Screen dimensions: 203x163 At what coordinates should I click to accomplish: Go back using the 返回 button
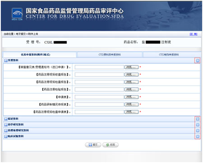click(x=111, y=145)
